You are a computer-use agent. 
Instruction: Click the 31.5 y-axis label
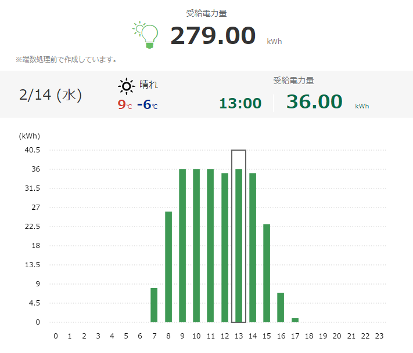click(32, 188)
